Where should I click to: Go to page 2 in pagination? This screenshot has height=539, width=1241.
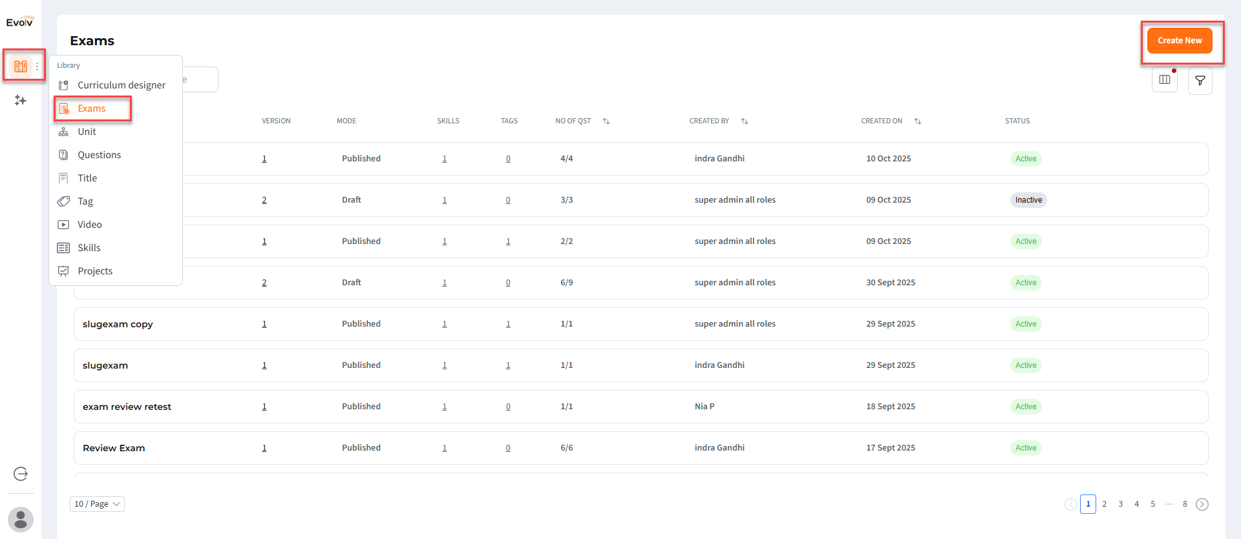[1104, 504]
